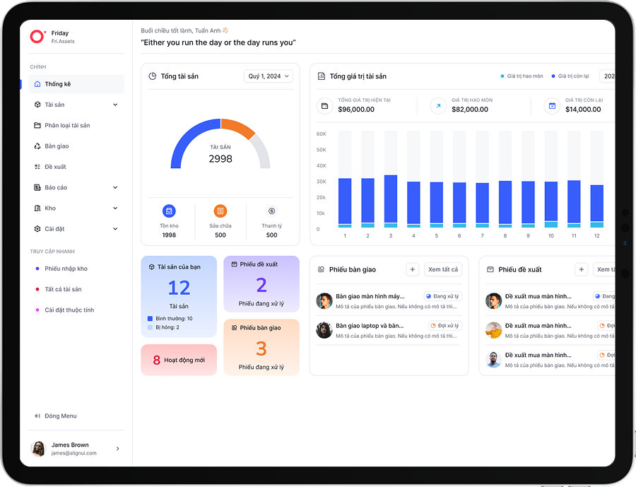Click the Thống kê home icon
This screenshot has width=636, height=487.
click(37, 84)
